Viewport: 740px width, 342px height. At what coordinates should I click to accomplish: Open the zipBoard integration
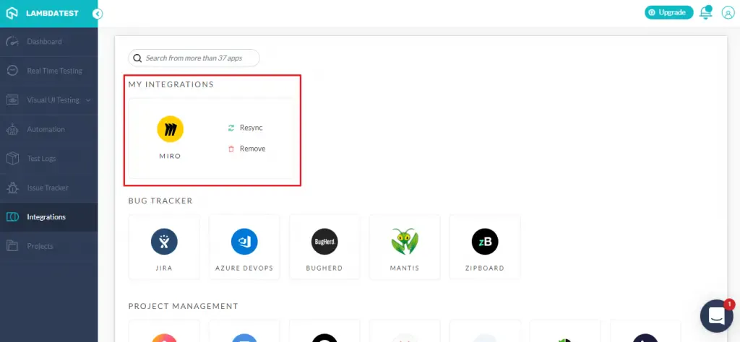coord(485,247)
